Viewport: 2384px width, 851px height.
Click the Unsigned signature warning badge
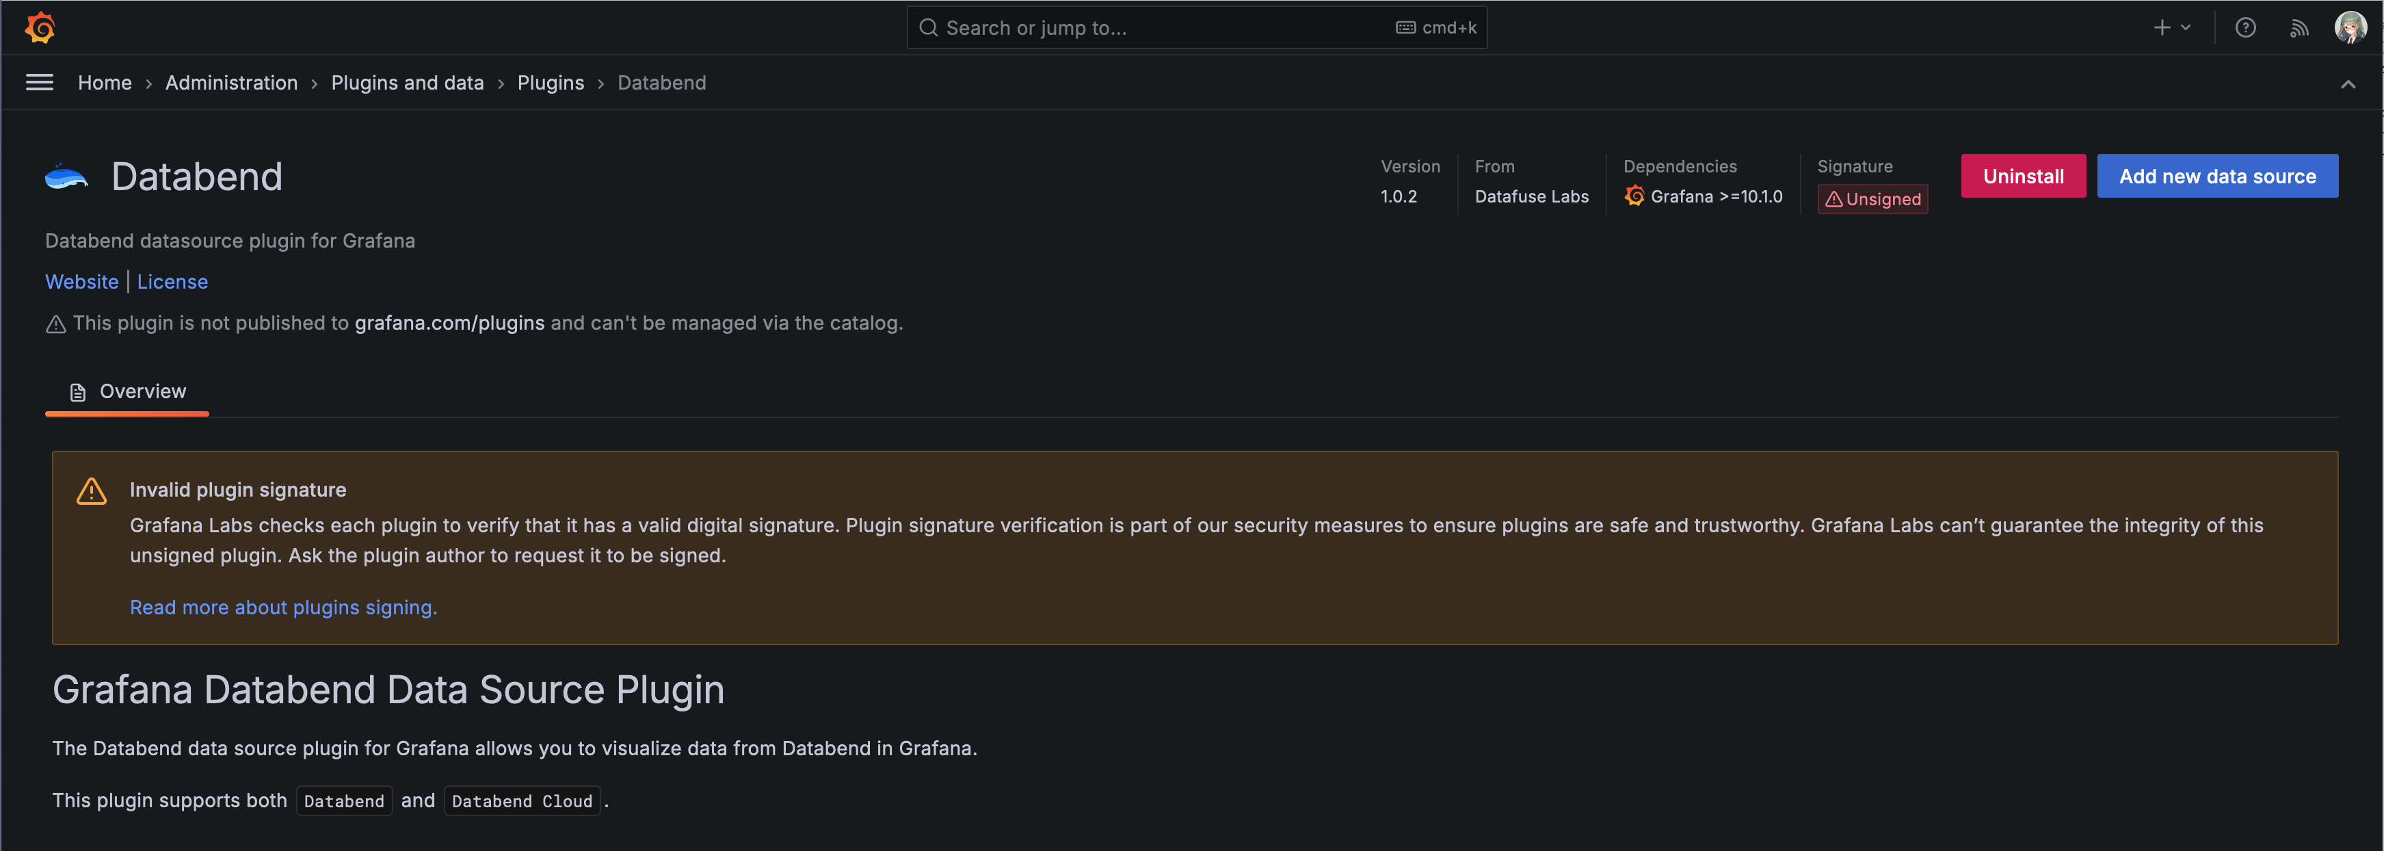(1872, 199)
